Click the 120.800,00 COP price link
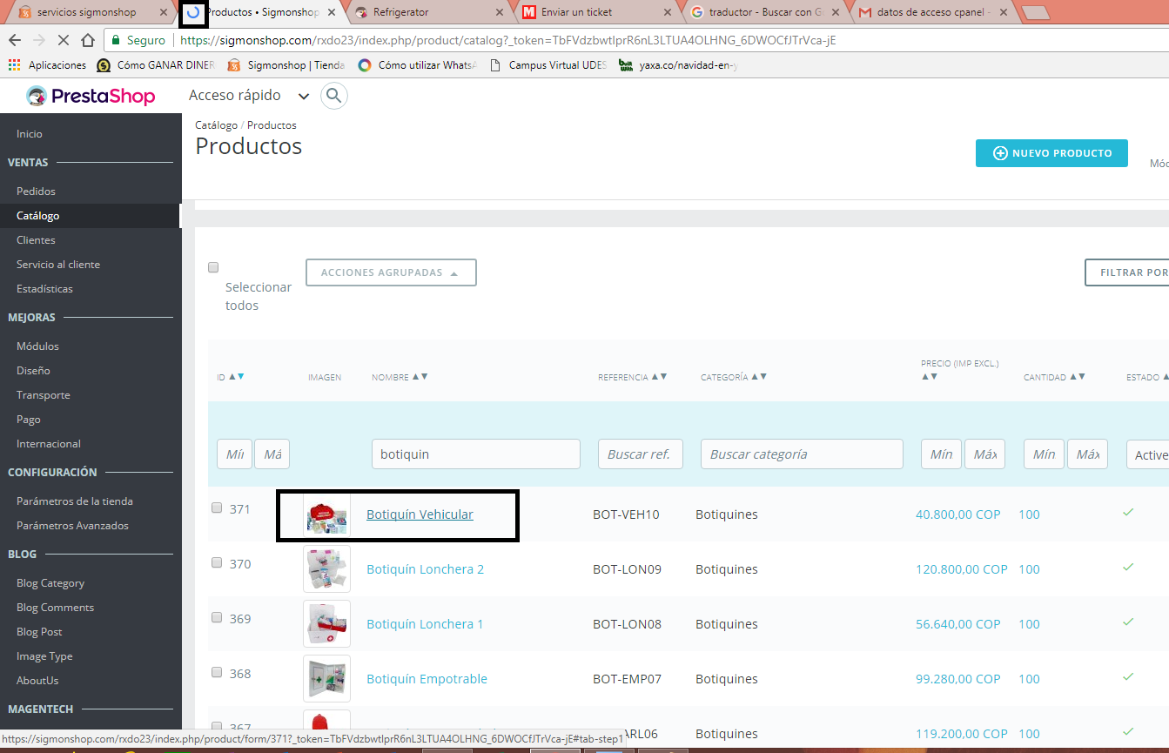This screenshot has height=753, width=1169. click(962, 569)
